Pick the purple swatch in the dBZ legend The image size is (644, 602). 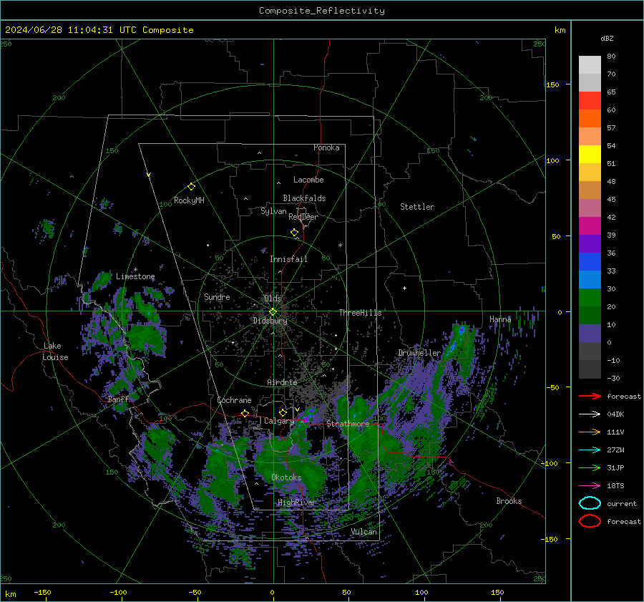pyautogui.click(x=590, y=243)
